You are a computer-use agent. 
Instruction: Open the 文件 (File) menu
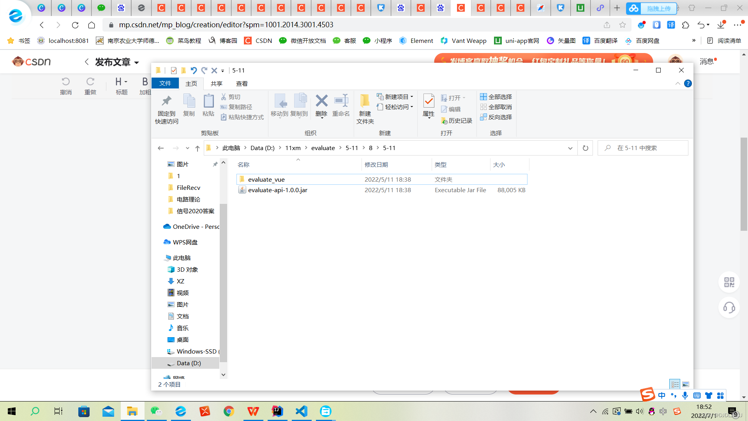165,83
